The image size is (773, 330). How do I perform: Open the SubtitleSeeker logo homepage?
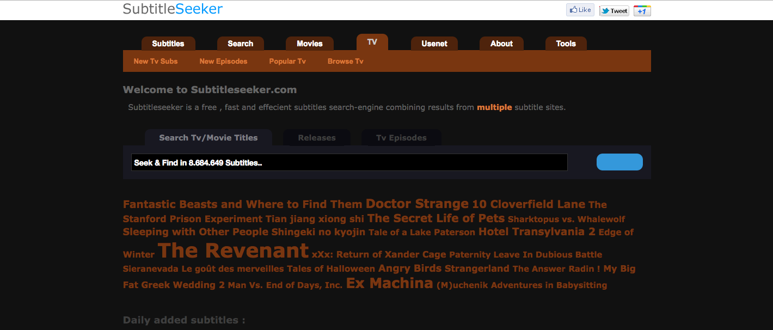click(173, 9)
